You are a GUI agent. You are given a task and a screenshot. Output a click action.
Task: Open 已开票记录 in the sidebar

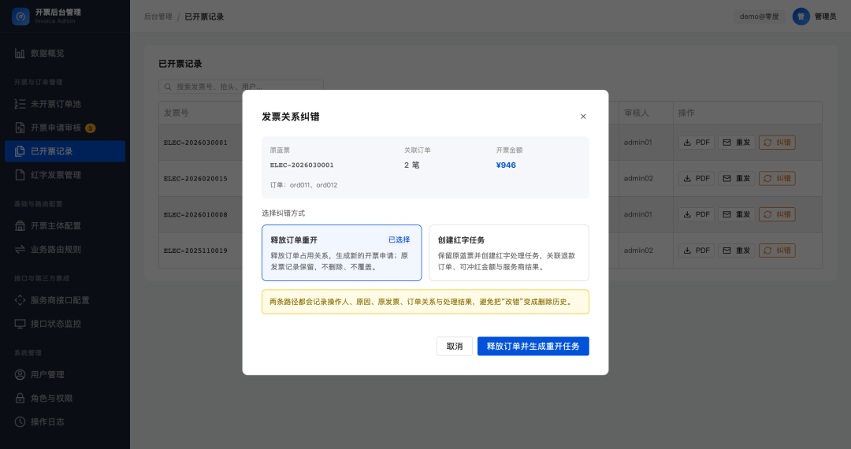pyautogui.click(x=65, y=151)
